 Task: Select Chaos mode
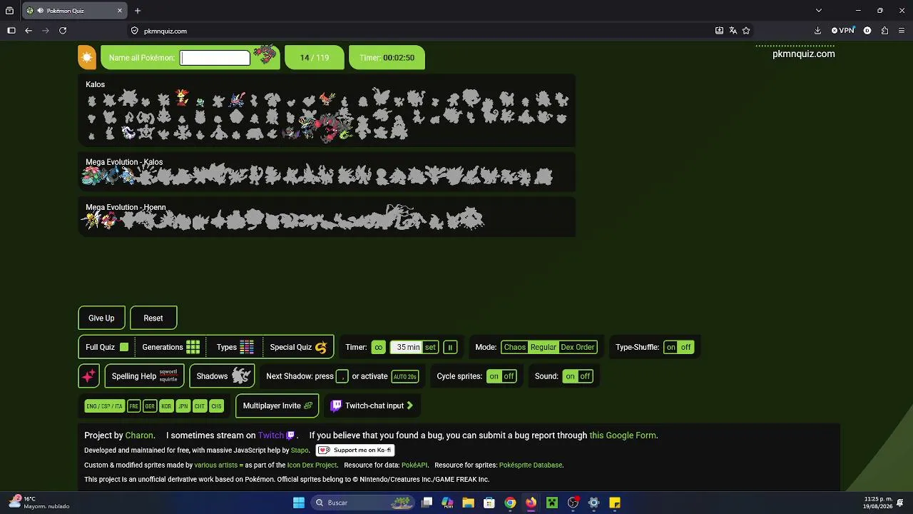[x=514, y=348]
